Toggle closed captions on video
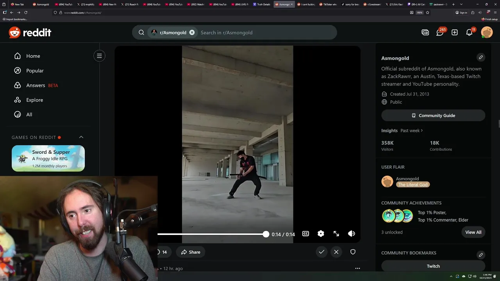The image size is (500, 281). click(305, 234)
